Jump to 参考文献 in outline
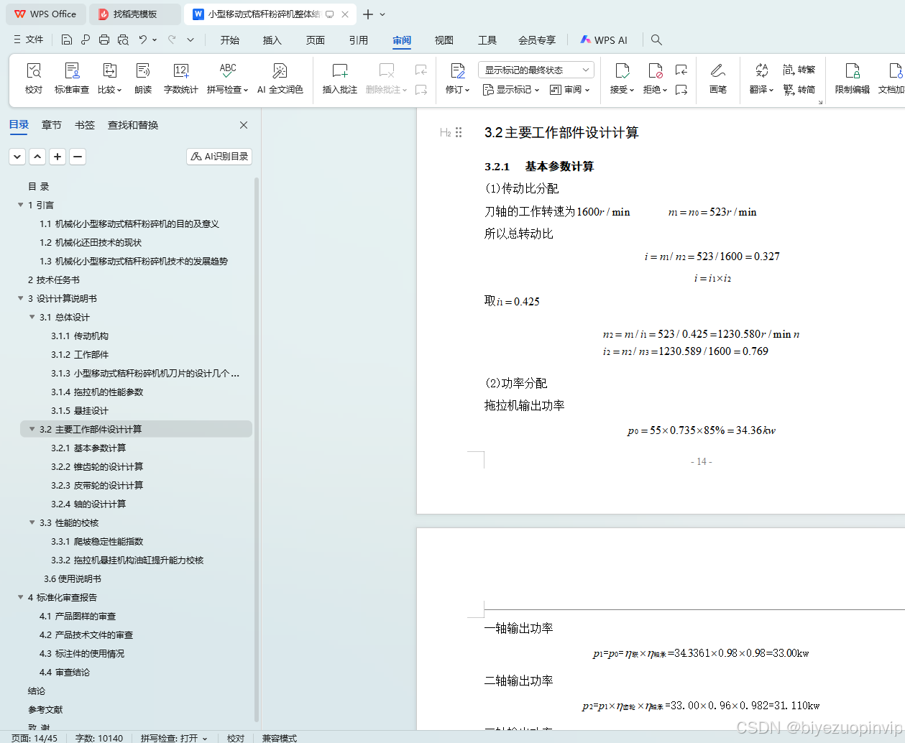 pyautogui.click(x=45, y=709)
